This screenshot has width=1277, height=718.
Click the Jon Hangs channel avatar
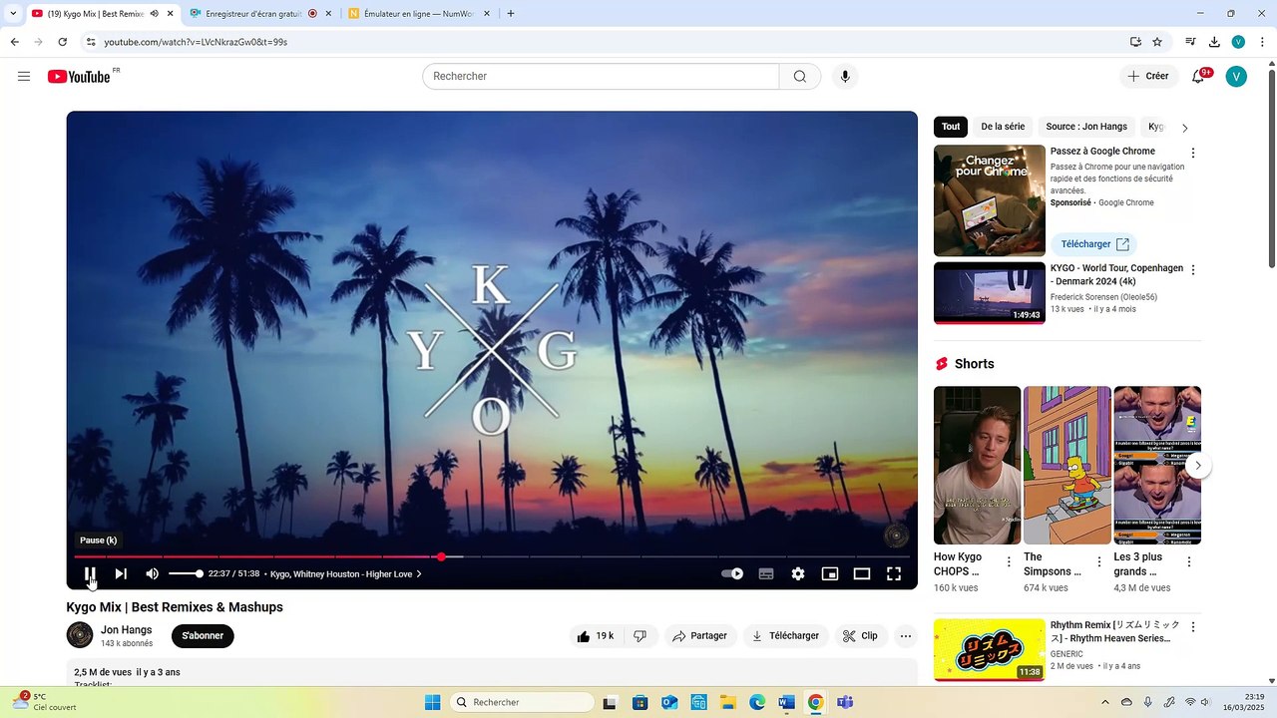pyautogui.click(x=80, y=635)
